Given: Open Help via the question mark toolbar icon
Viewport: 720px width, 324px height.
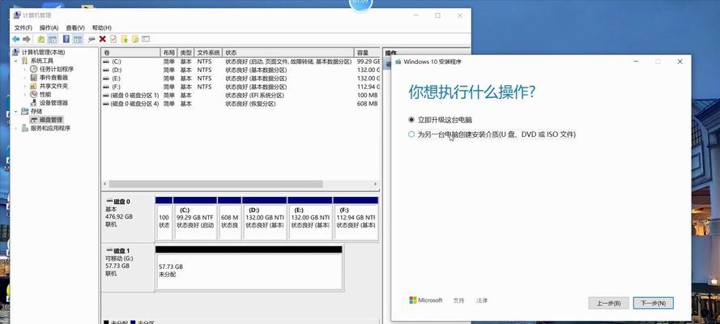Looking at the screenshot, I should tap(66, 40).
